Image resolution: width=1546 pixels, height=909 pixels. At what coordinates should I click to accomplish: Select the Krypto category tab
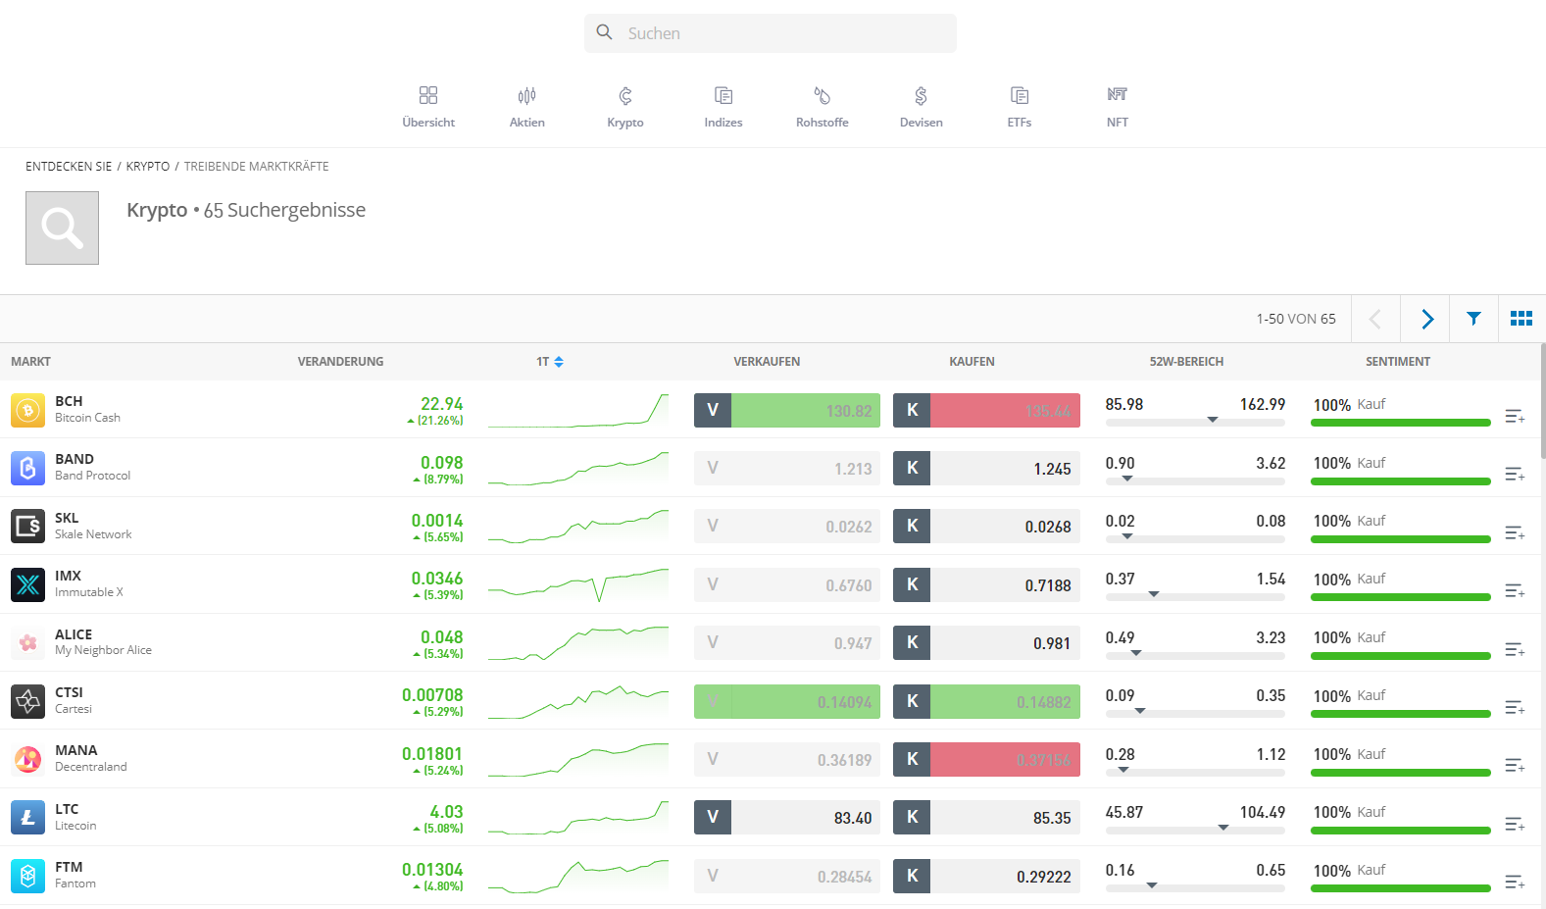pos(625,107)
